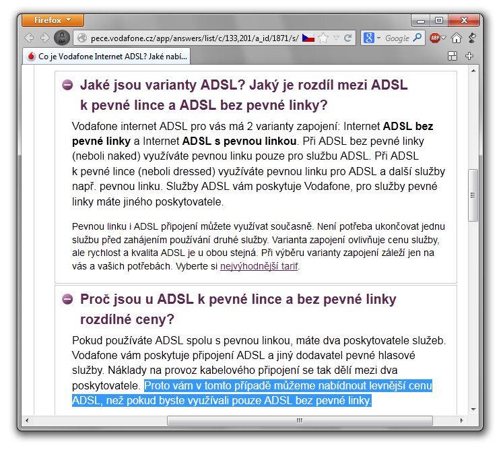The image size is (503, 450).
Task: Reload the page with the refresh icon
Action: click(347, 38)
